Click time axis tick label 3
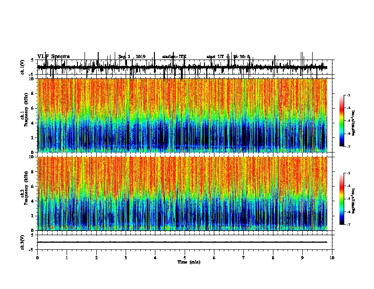The image size is (374, 289). click(x=126, y=258)
